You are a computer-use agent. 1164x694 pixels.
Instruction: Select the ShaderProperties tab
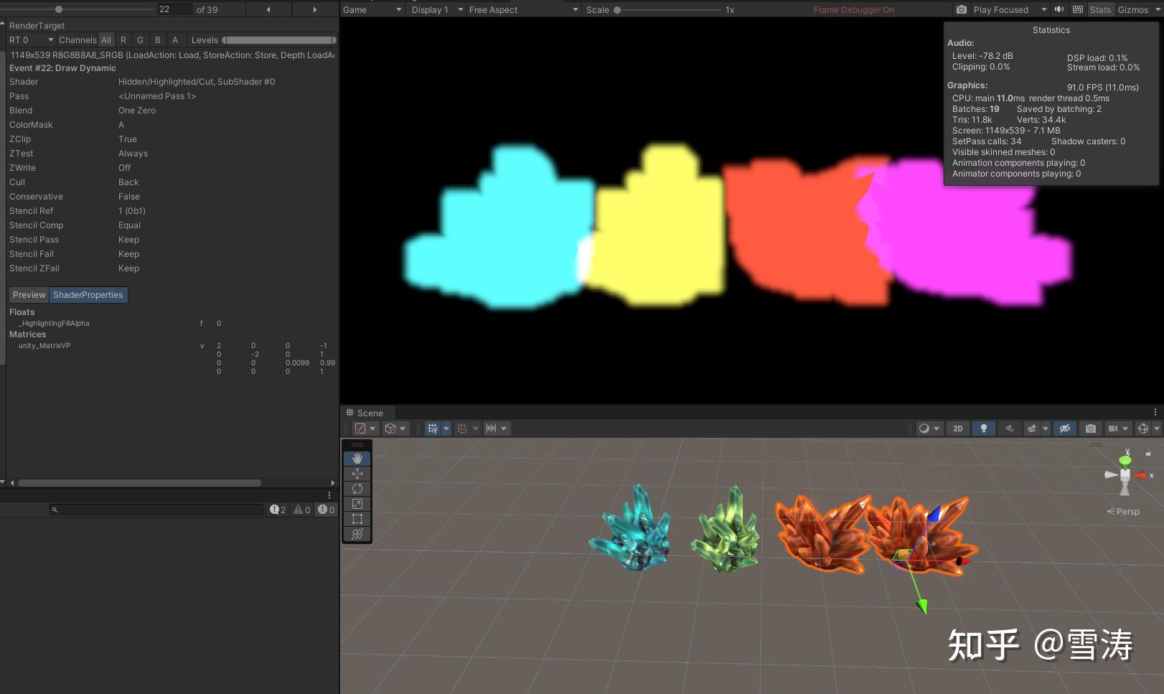pyautogui.click(x=88, y=295)
